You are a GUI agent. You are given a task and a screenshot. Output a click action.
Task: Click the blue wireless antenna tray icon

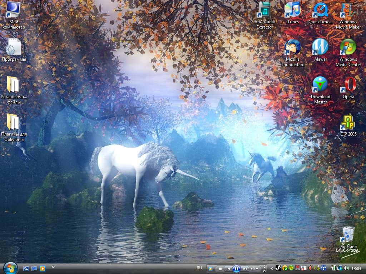(x=323, y=268)
